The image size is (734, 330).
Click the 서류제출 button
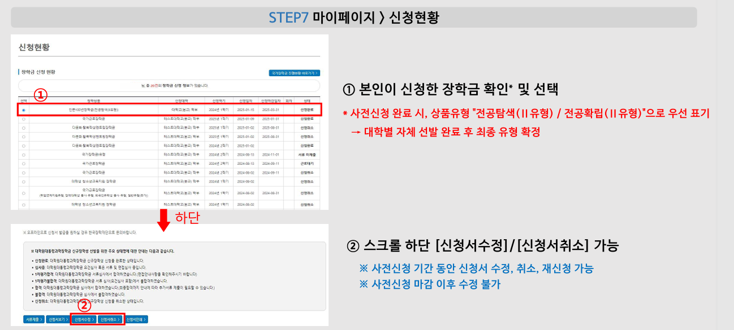pos(34,319)
